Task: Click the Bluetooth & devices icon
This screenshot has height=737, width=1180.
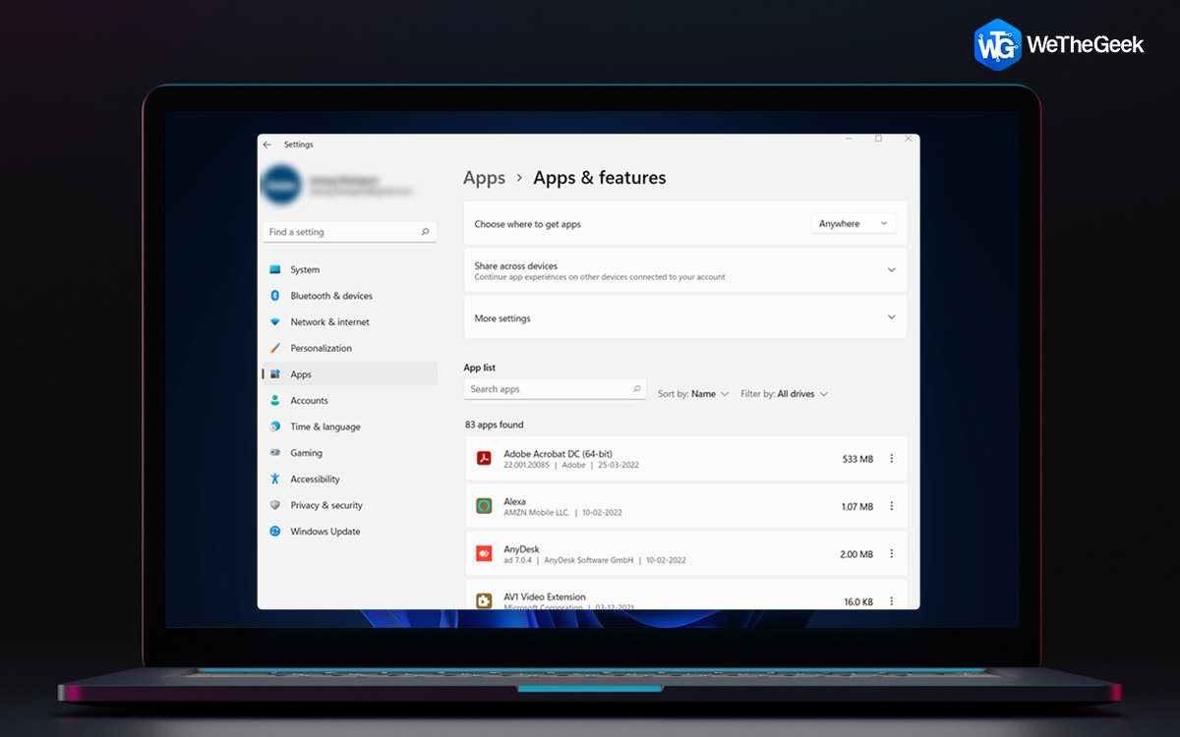Action: click(275, 296)
